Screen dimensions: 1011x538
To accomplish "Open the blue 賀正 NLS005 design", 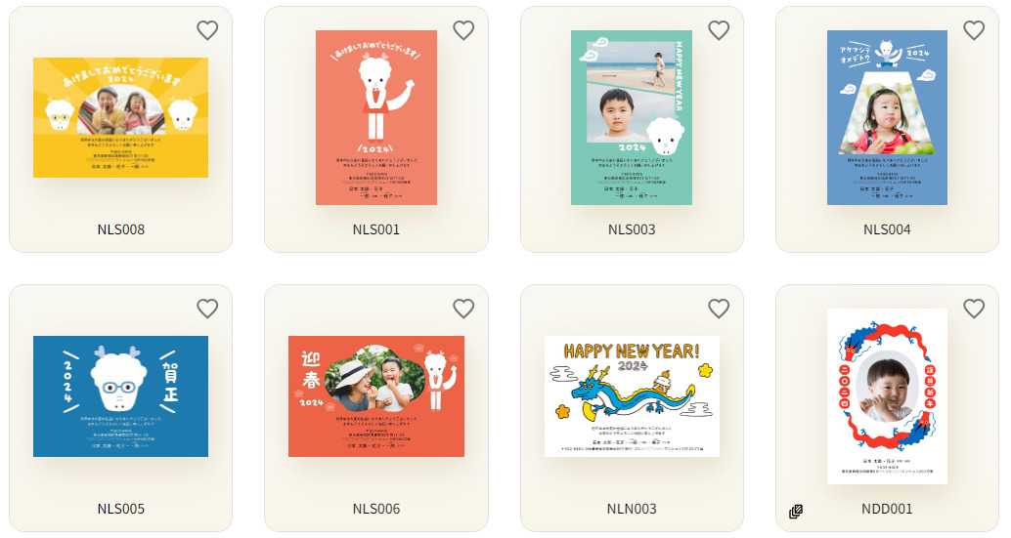I will 120,396.
